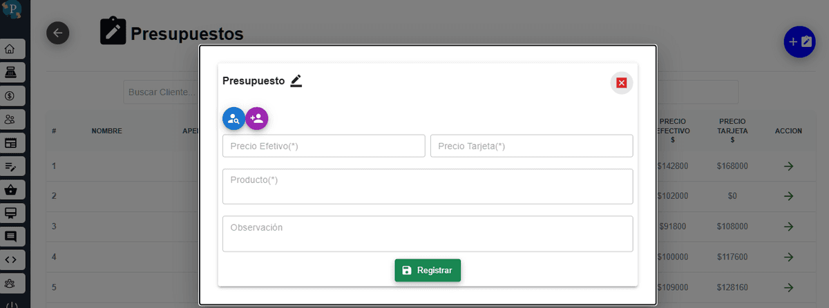This screenshot has height=308, width=829.
Task: Click the Registrar save button
Action: (428, 271)
